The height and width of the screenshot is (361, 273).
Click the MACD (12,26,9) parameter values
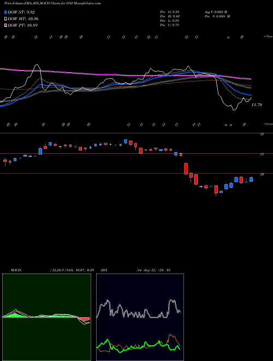(x=72, y=270)
